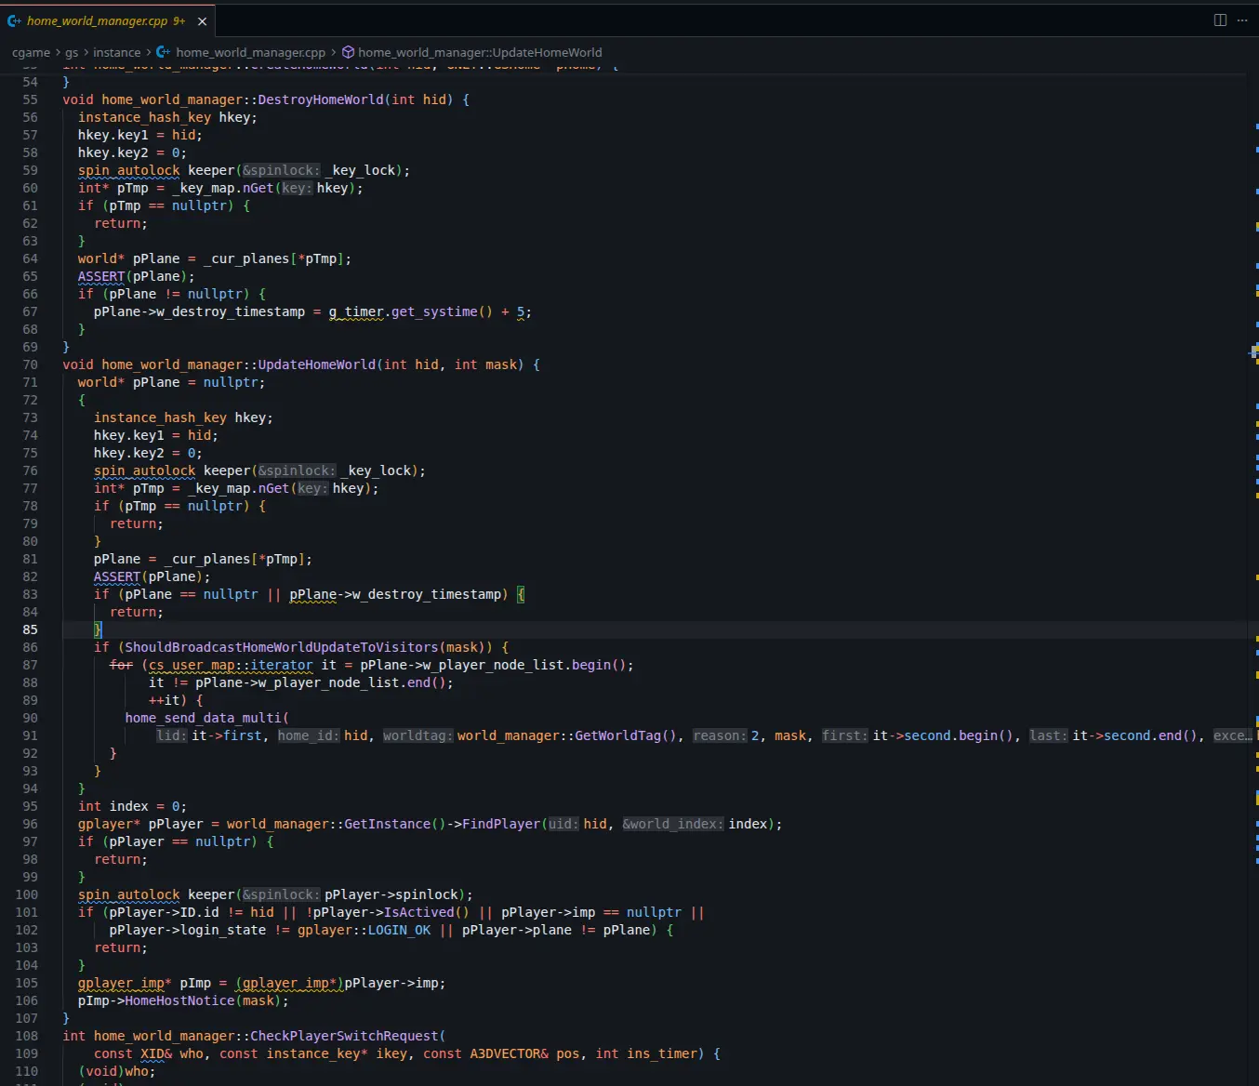This screenshot has height=1086, width=1259.
Task: Click LOGIN_OK on line 102
Action: coord(399,930)
